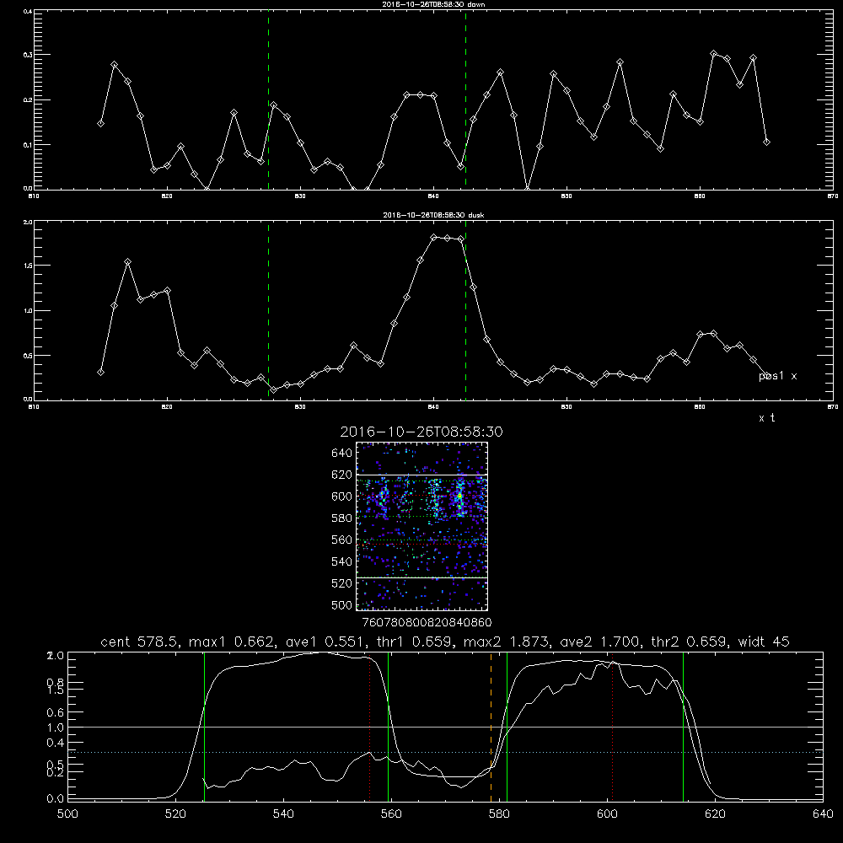This screenshot has height=843, width=843.
Task: Click the heatmap y-axis label '640'
Action: click(342, 454)
